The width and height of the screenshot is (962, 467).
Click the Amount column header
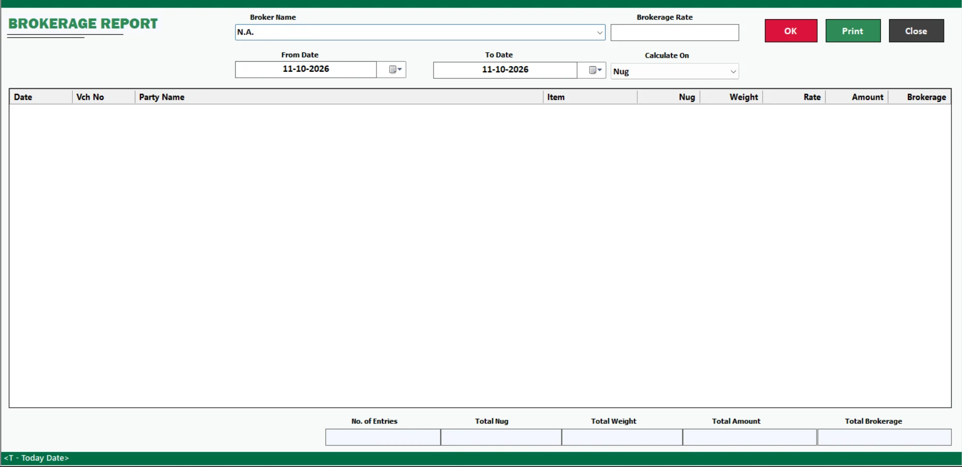(856, 97)
